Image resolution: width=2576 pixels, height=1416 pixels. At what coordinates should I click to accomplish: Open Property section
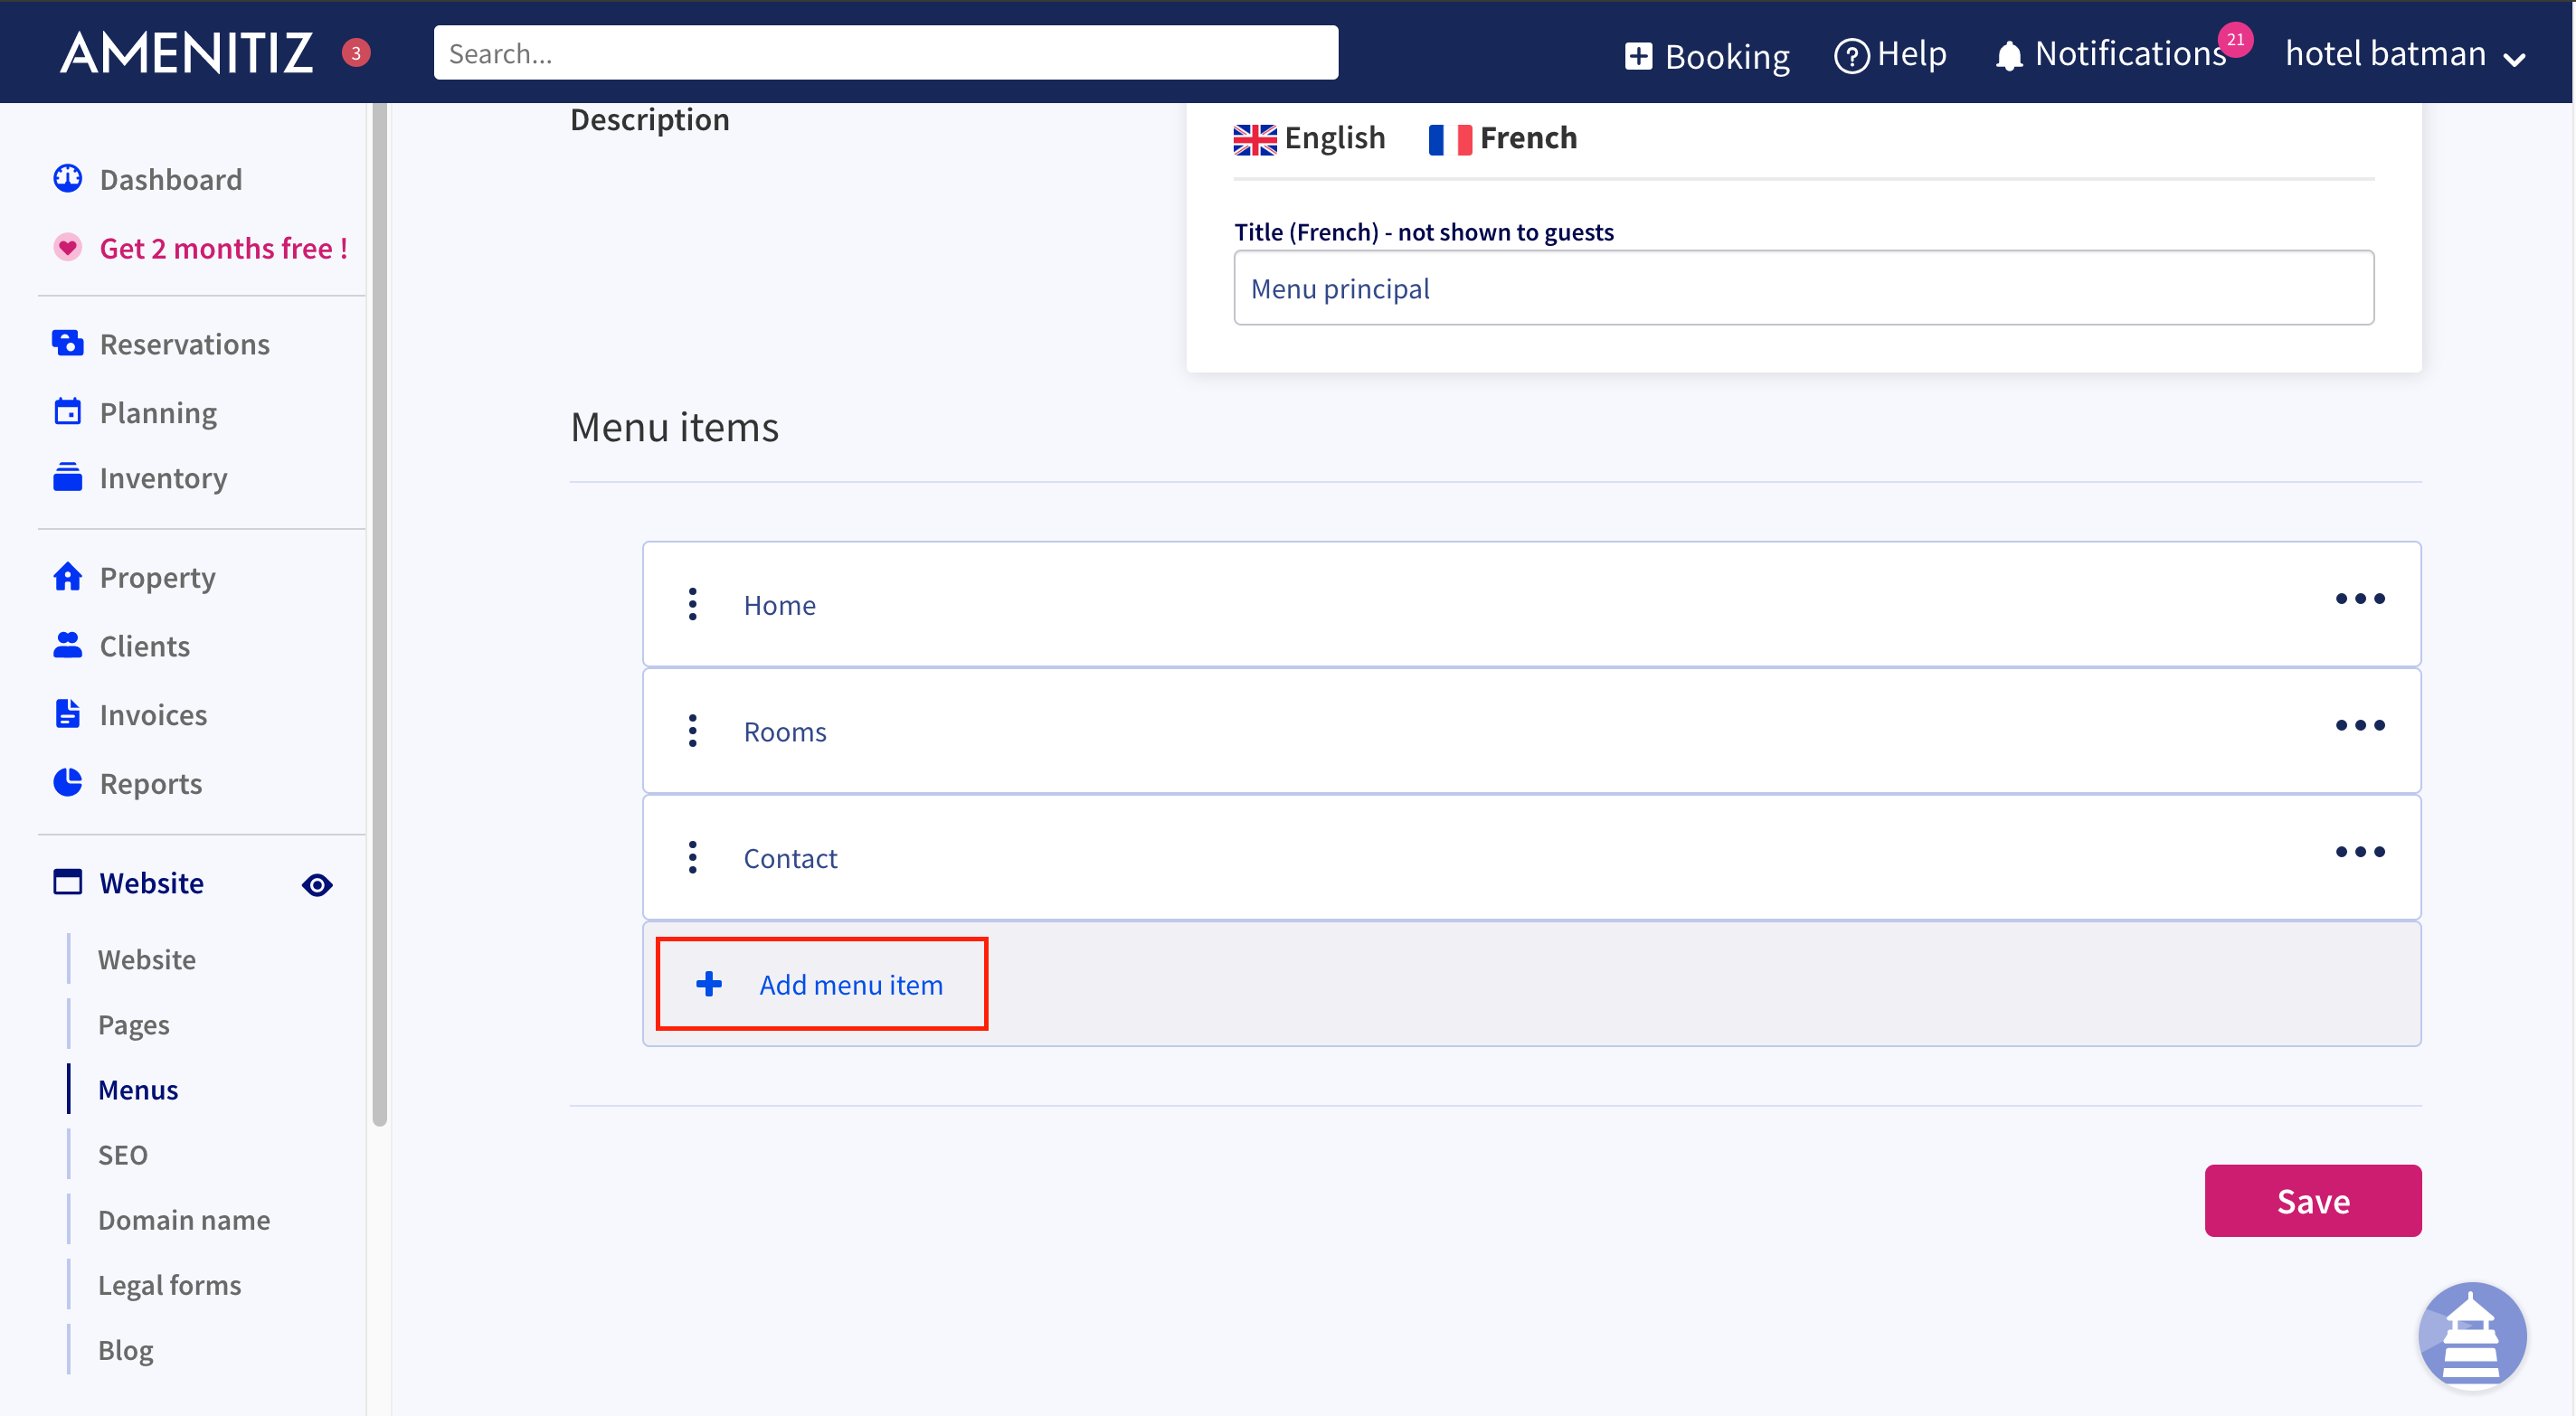tap(157, 577)
